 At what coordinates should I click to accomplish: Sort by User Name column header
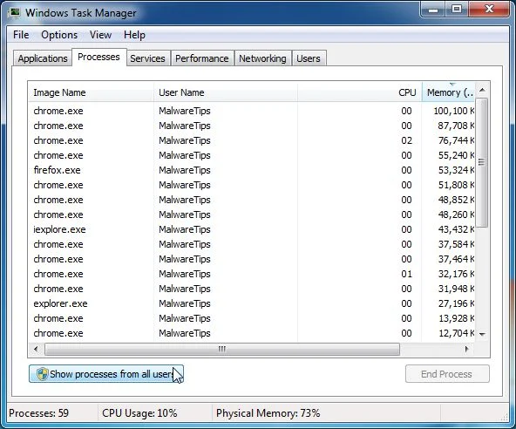click(226, 92)
